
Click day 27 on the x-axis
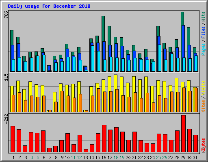click(x=171, y=158)
